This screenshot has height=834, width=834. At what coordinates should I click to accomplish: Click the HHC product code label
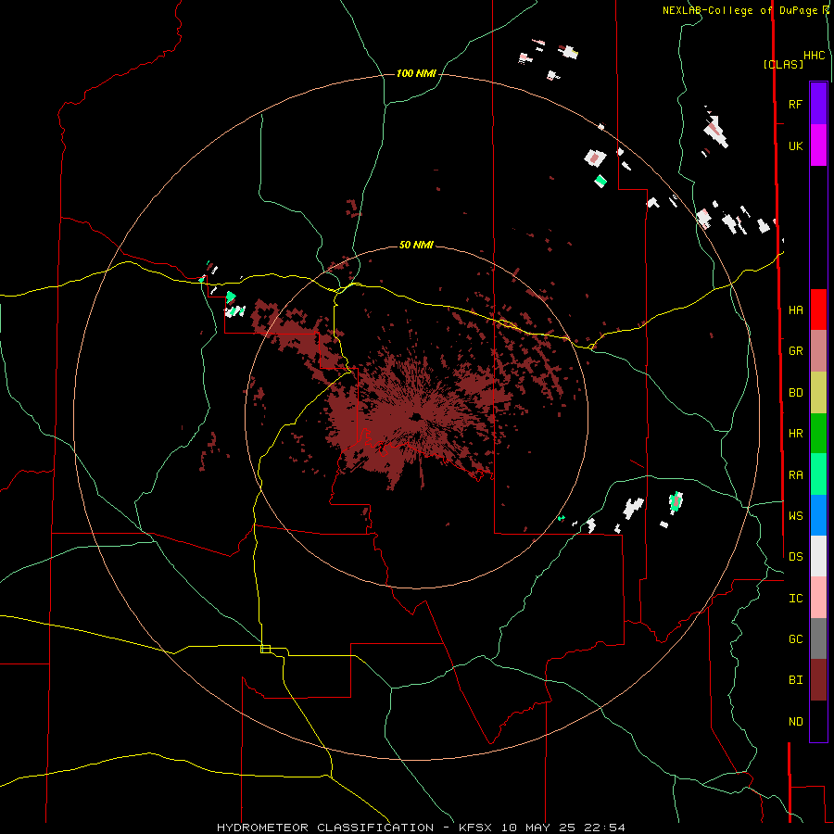click(x=815, y=56)
